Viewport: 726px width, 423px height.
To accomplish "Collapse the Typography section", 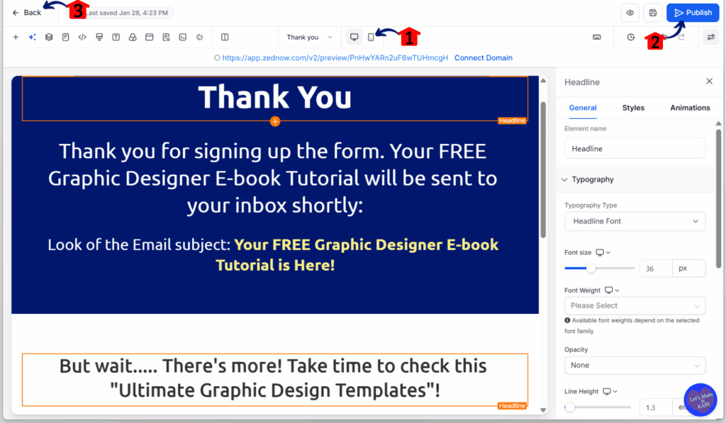I will pos(565,180).
